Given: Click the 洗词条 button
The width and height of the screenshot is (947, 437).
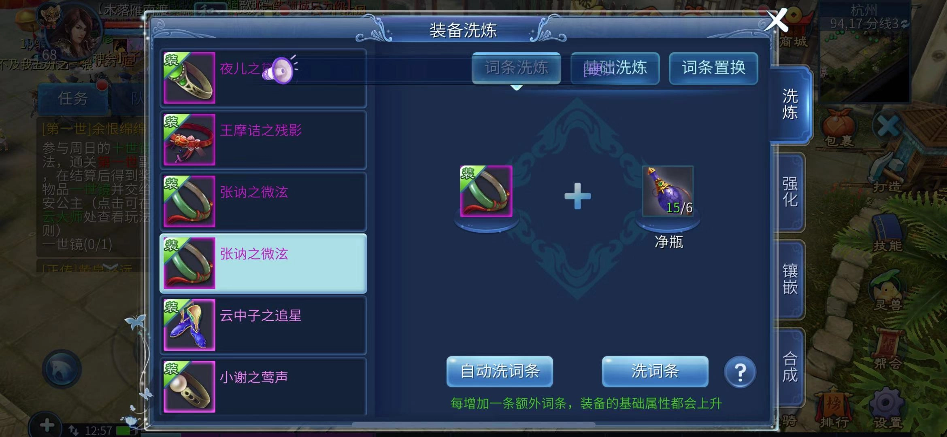Looking at the screenshot, I should click(x=655, y=371).
